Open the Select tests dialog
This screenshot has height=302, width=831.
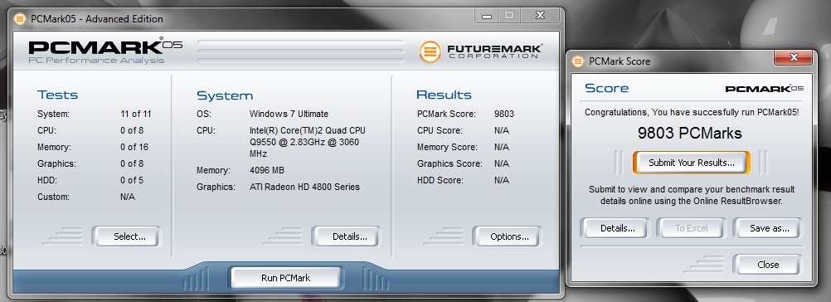pyautogui.click(x=126, y=236)
